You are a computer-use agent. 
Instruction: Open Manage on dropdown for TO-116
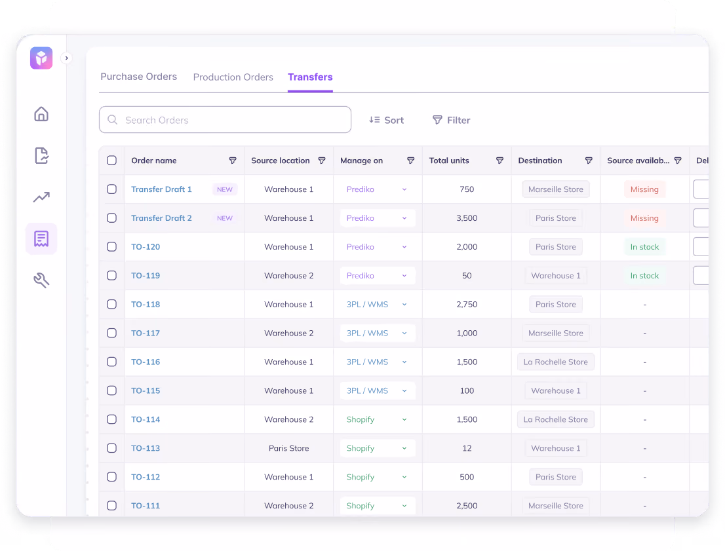378,362
